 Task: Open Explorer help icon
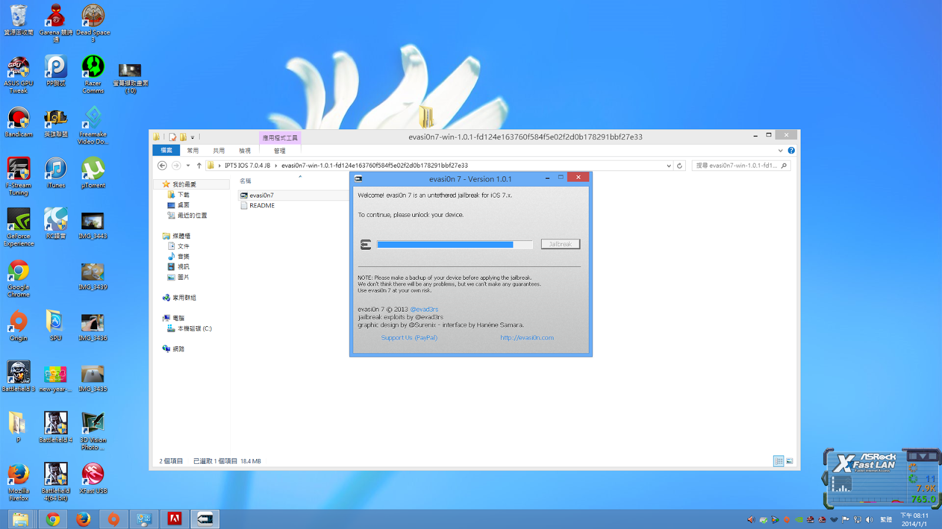791,150
